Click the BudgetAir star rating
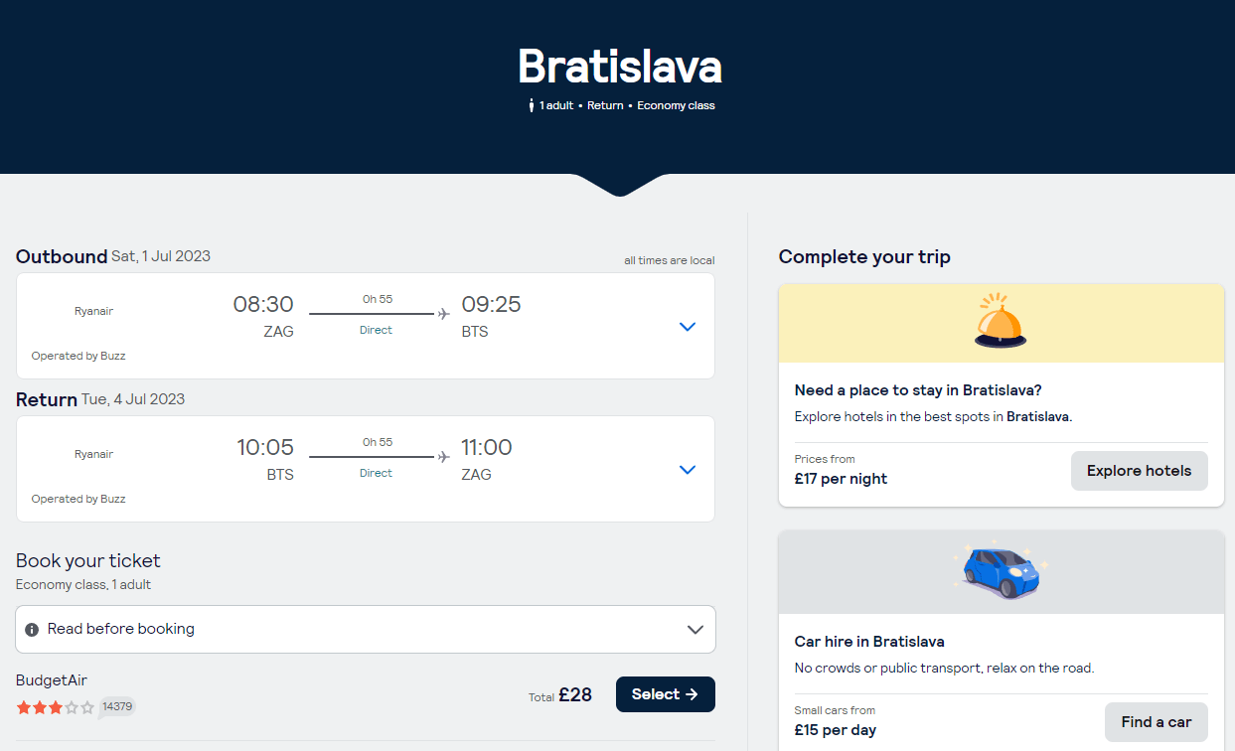This screenshot has width=1235, height=751. (55, 707)
